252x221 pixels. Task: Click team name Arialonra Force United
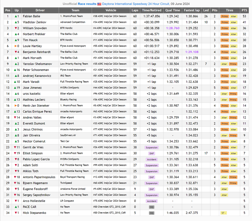[x=73, y=189]
